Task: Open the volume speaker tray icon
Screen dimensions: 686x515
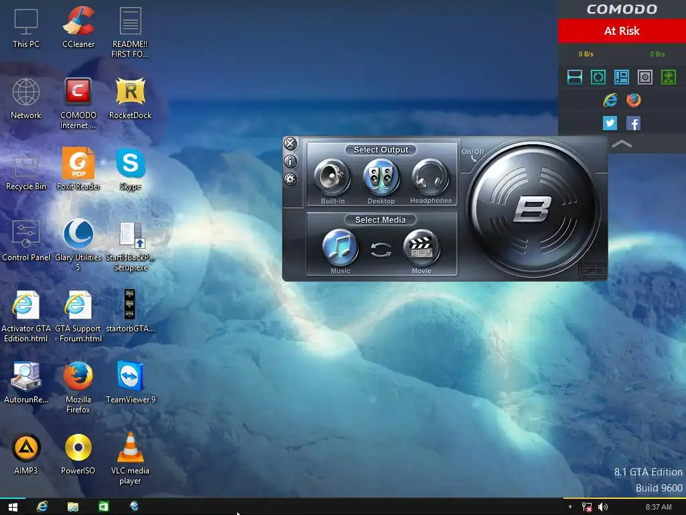Action: (x=603, y=507)
